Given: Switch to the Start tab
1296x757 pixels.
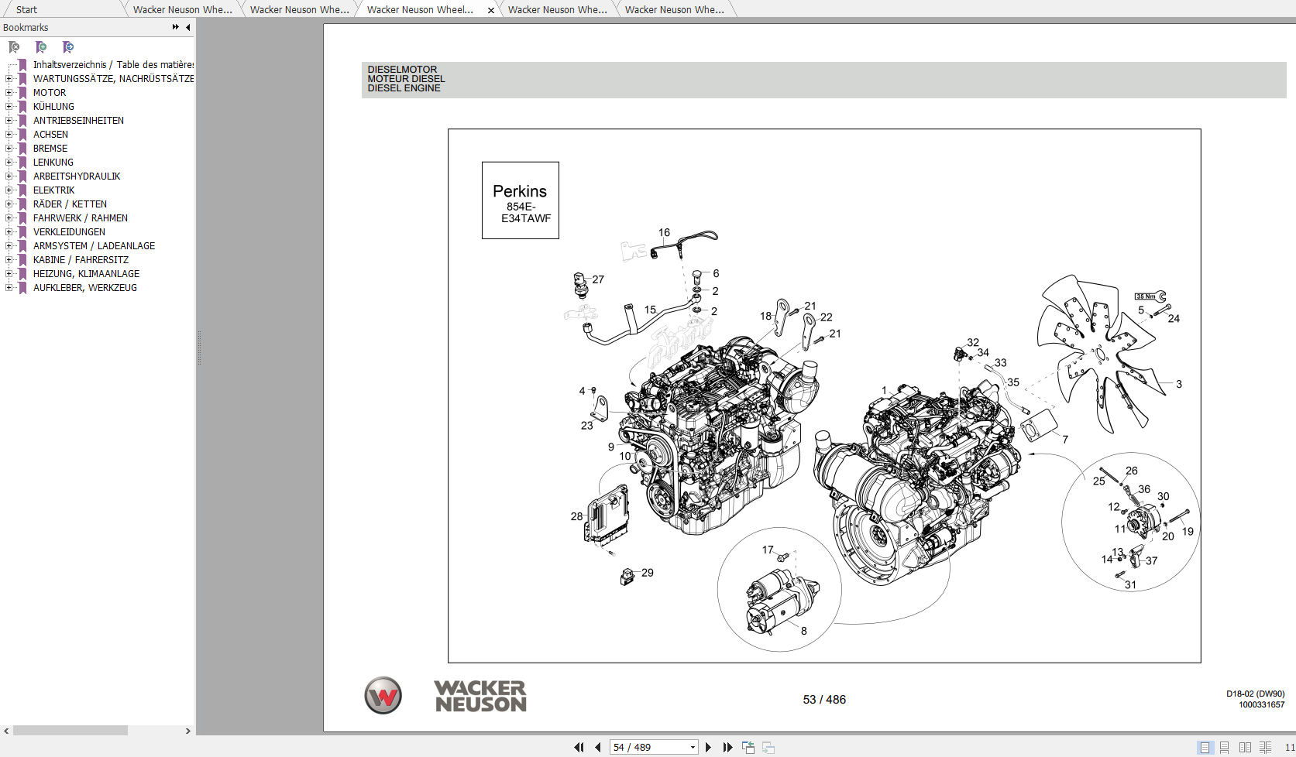Looking at the screenshot, I should 26,9.
